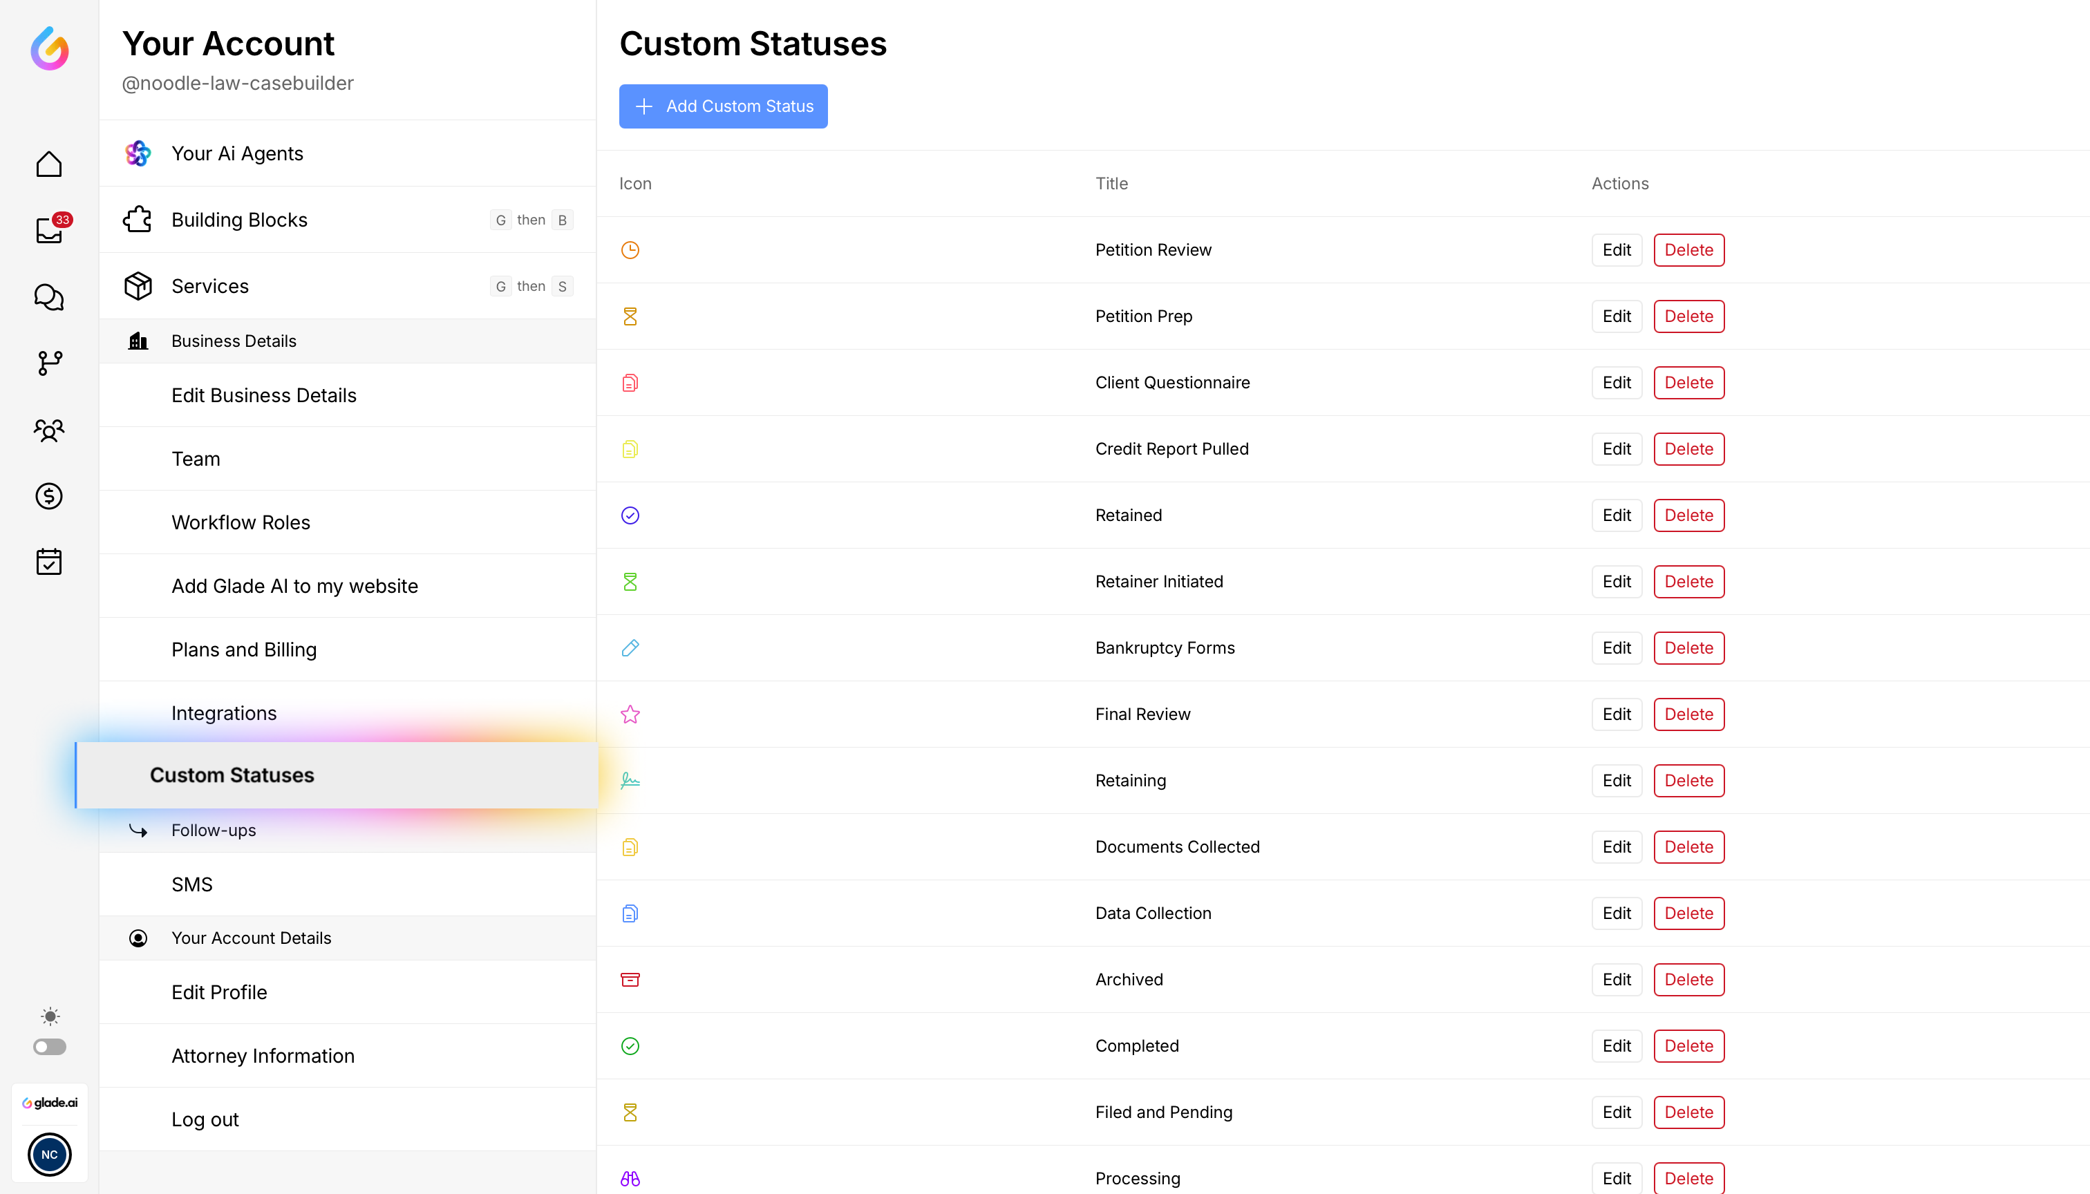Toggle the dark mode switch
Viewport: 2090px width, 1194px height.
(49, 1046)
